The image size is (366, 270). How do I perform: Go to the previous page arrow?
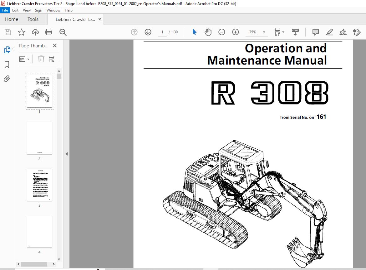tap(134, 32)
